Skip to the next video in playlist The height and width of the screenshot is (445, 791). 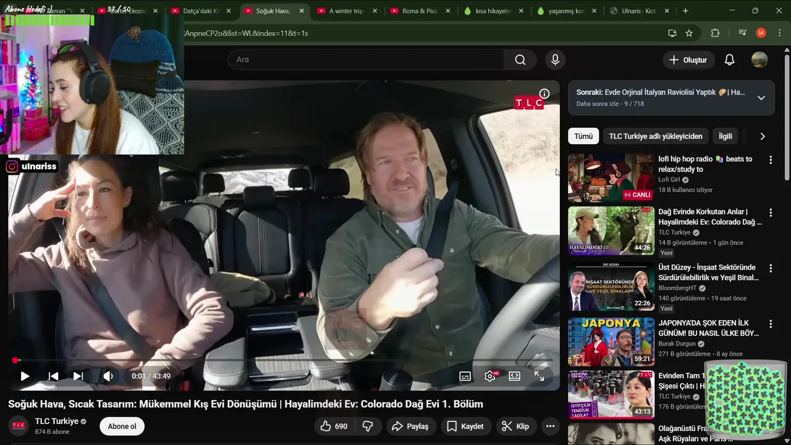[x=78, y=376]
